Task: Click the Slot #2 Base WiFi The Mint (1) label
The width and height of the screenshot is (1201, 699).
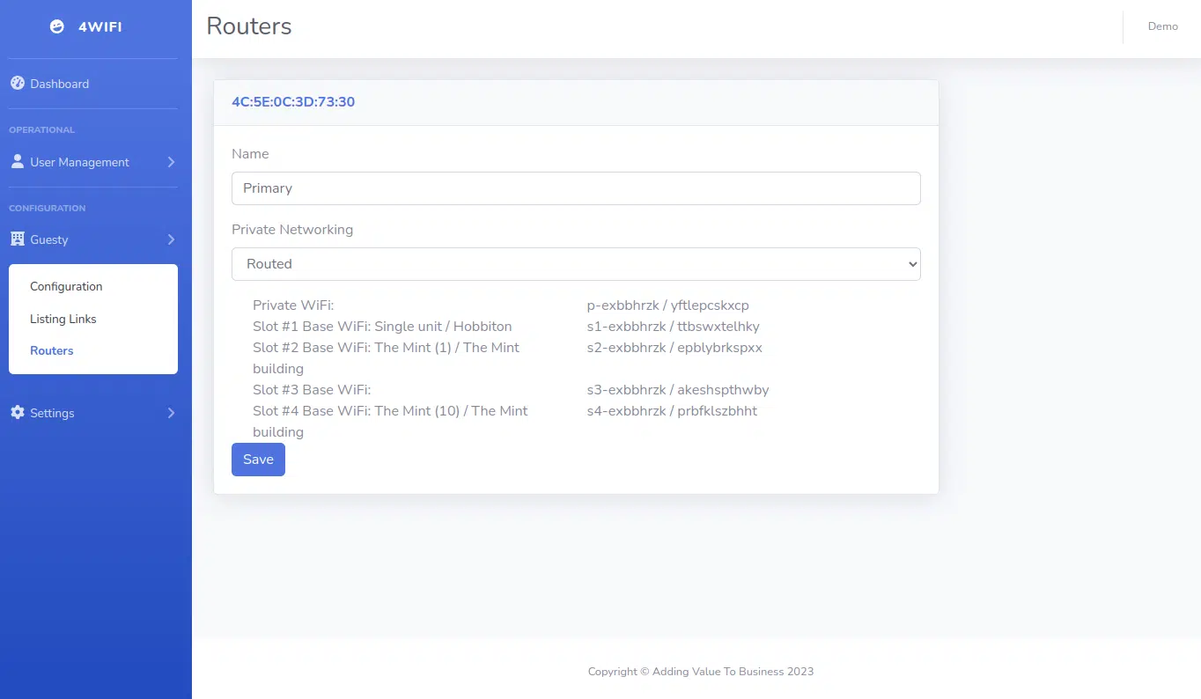Action: (386, 358)
